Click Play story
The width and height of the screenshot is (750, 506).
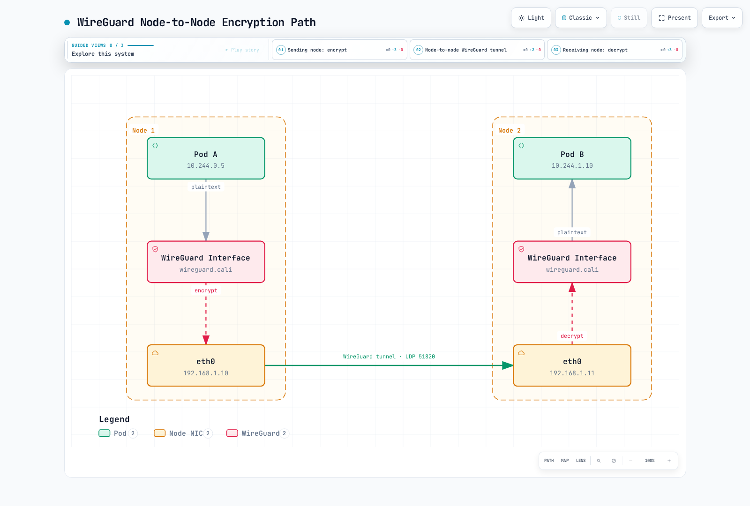(242, 50)
